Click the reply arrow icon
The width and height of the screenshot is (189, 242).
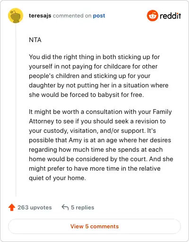[65, 207]
